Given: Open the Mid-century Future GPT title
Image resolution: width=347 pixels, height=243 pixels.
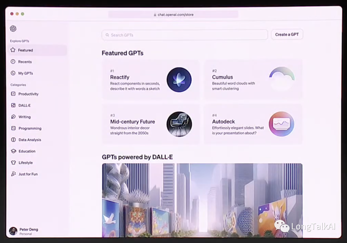Looking at the screenshot, I should point(133,122).
